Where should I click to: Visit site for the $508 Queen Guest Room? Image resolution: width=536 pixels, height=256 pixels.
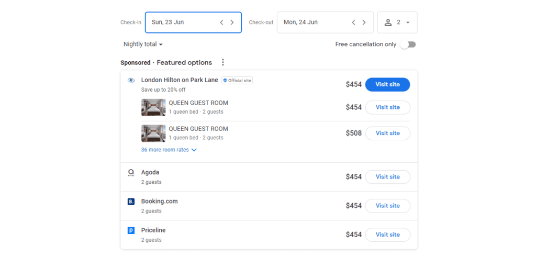pos(387,133)
